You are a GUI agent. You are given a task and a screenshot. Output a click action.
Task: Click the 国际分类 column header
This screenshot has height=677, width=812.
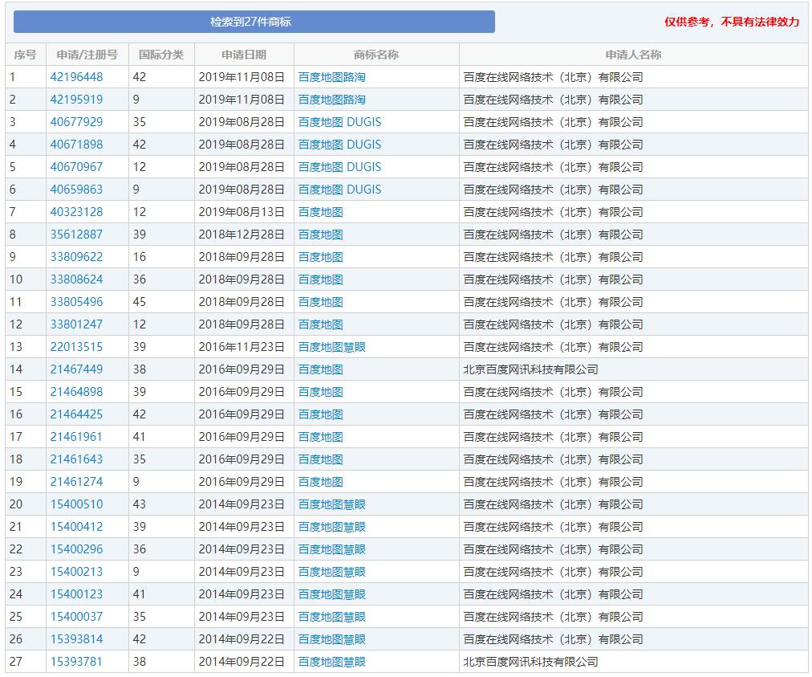pyautogui.click(x=161, y=55)
